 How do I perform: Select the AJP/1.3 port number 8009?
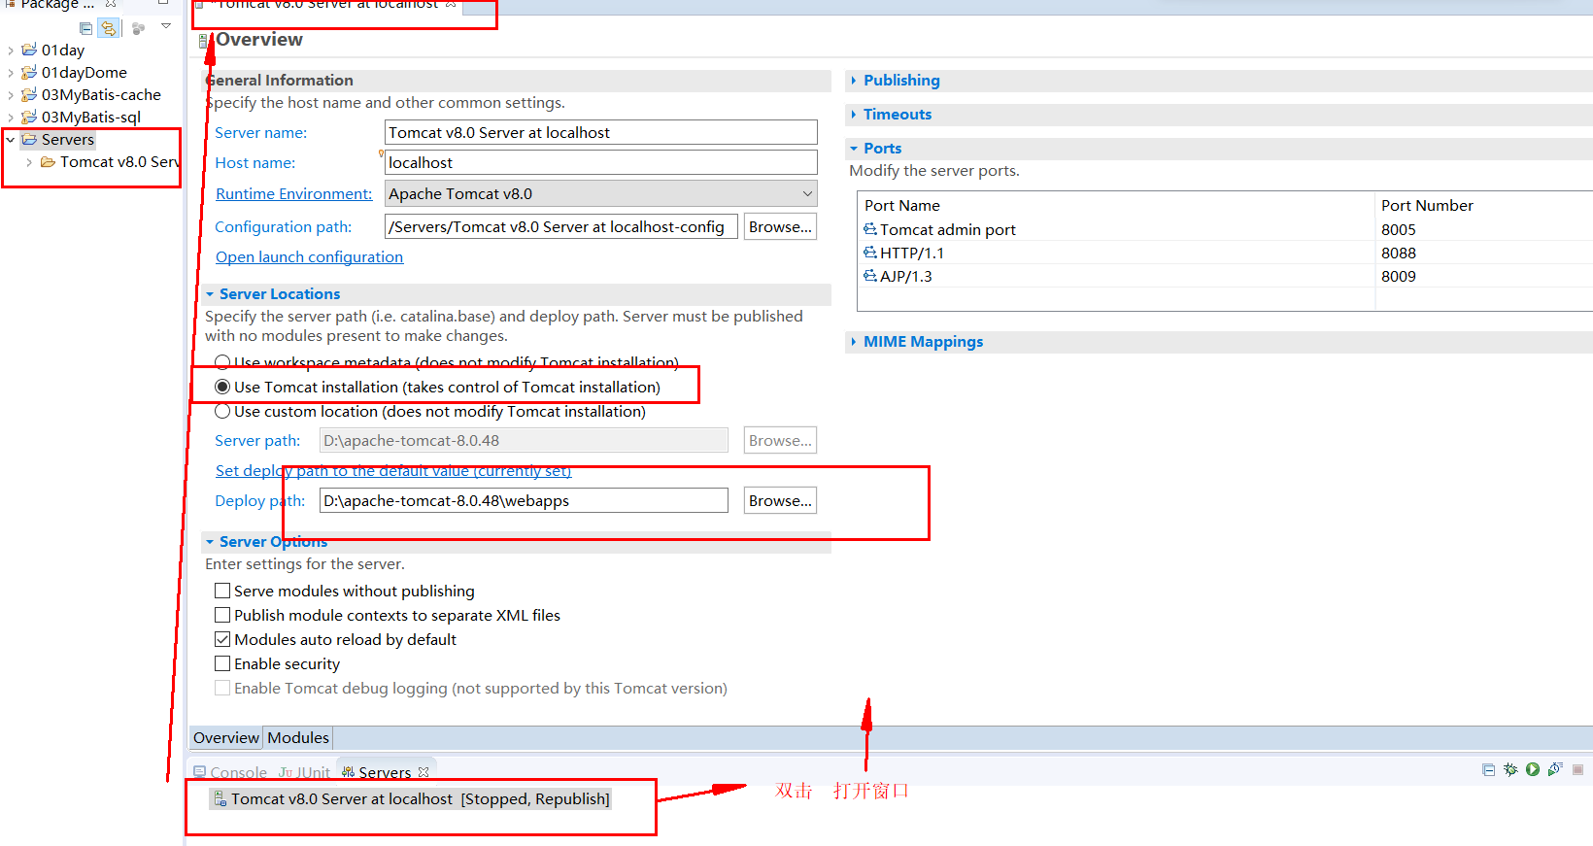(1399, 276)
